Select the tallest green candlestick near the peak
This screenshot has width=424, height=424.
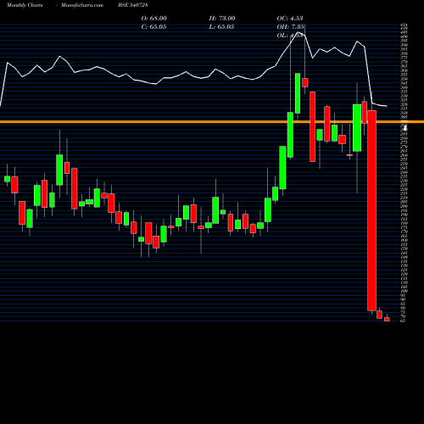290,135
